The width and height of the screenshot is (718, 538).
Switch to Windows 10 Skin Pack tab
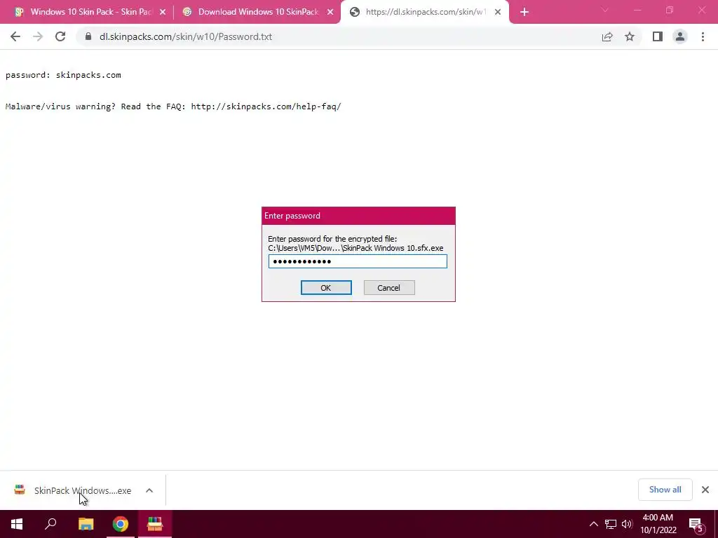pos(87,12)
